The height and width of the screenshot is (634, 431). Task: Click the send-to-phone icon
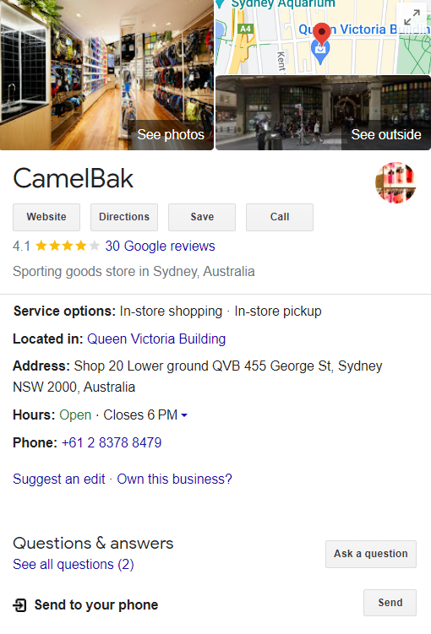[19, 605]
